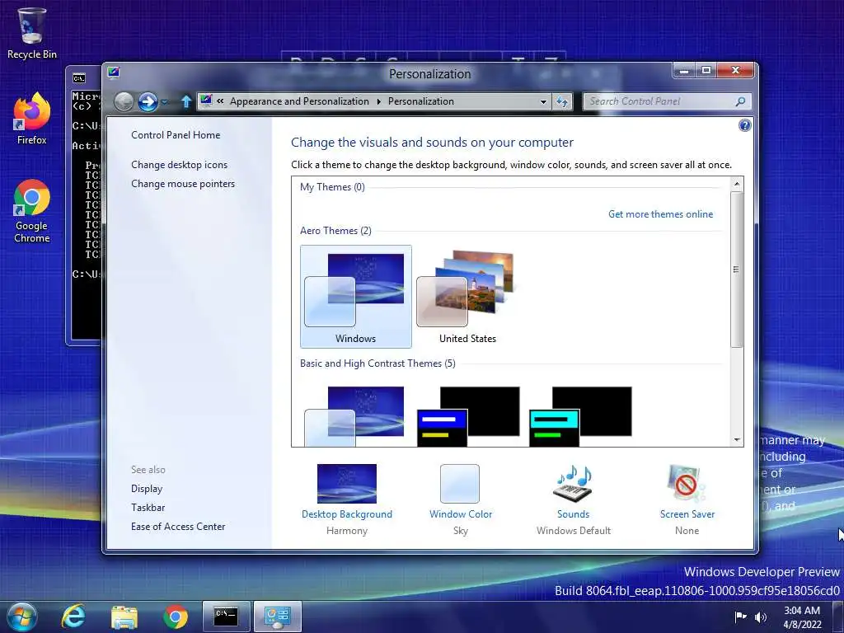The image size is (844, 633).
Task: Refresh the Personalization address bar
Action: tap(561, 101)
